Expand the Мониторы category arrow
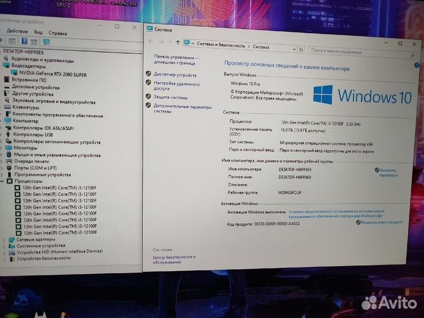 click(x=1, y=148)
